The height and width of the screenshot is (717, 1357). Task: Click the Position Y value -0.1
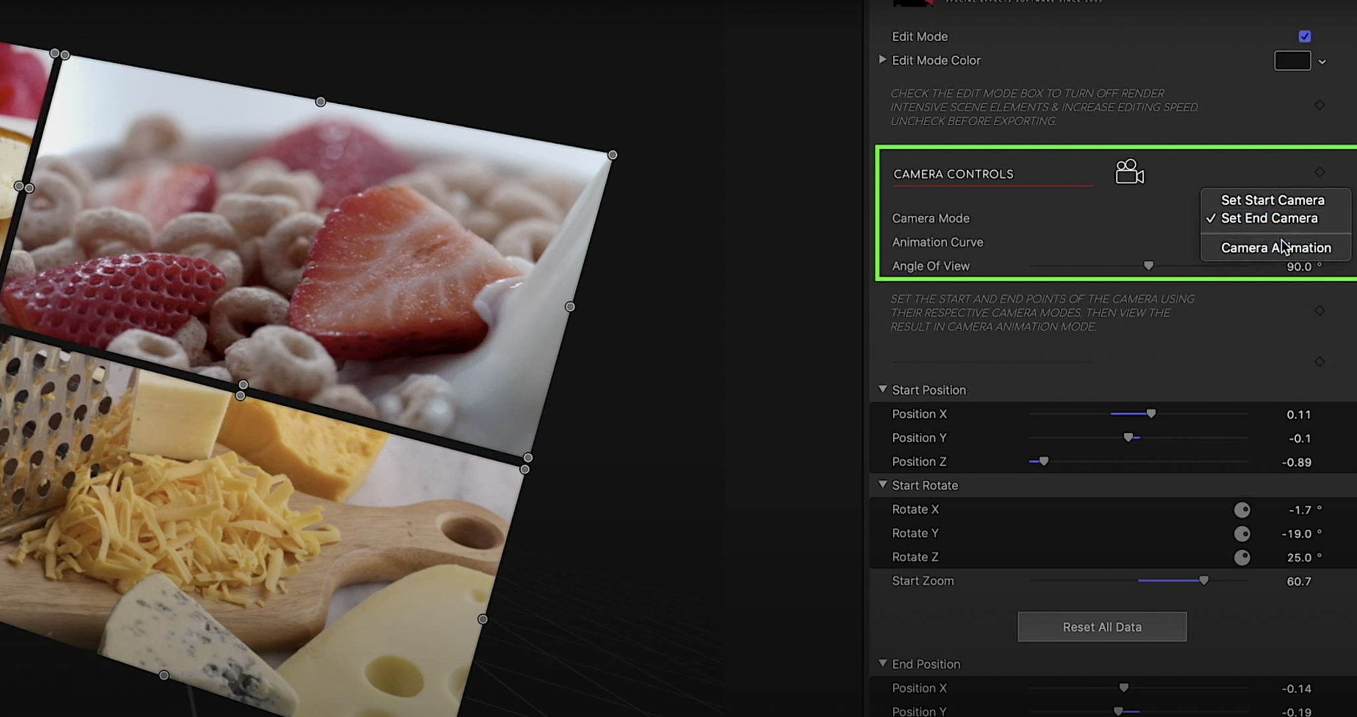pyautogui.click(x=1299, y=438)
